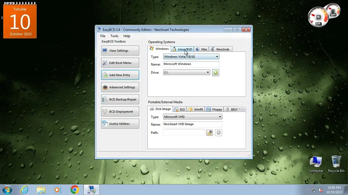Screen dimensions: 348x195
Task: Open Useful Utilities
Action: 120,124
